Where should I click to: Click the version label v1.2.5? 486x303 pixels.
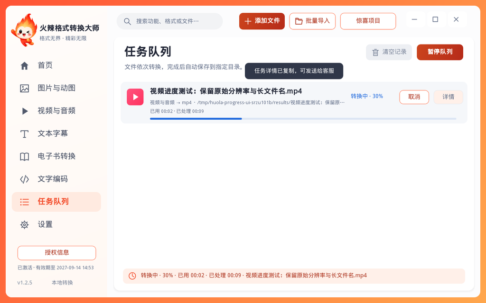coord(25,283)
